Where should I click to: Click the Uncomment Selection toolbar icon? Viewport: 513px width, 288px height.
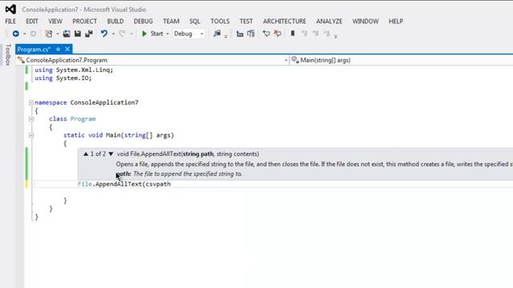click(277, 34)
